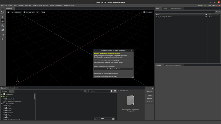Click the Name column header in Stage

click(158, 15)
